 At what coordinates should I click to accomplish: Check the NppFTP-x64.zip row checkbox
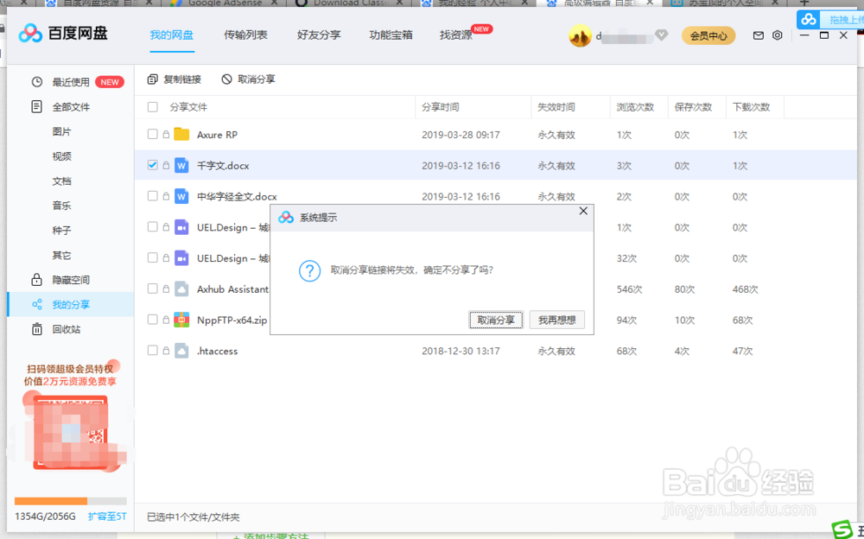(153, 319)
